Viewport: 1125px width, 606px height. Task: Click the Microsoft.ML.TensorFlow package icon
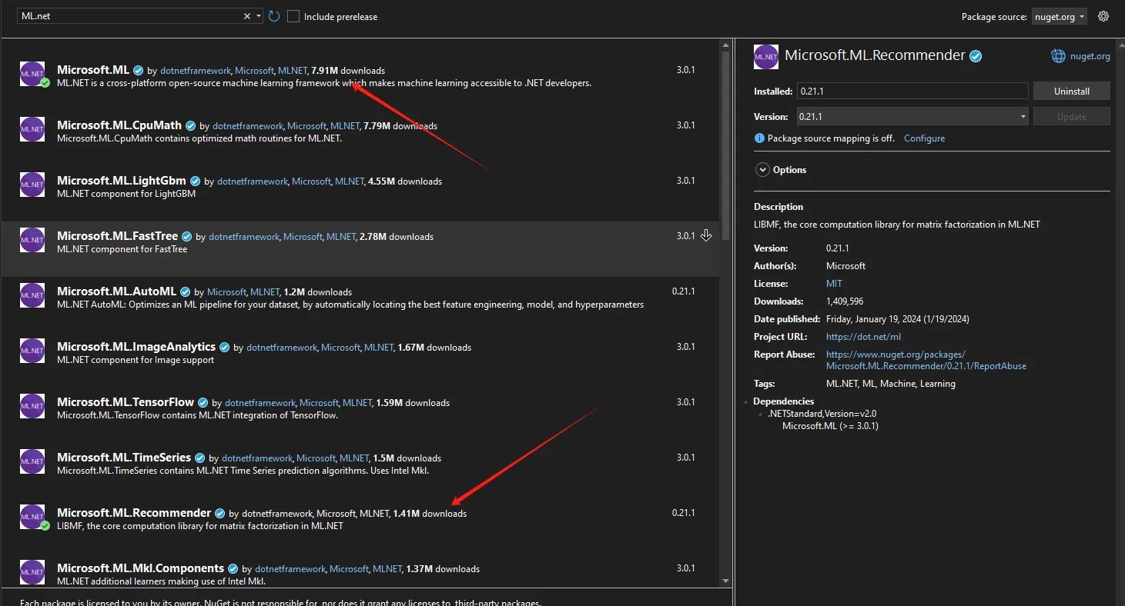click(32, 406)
